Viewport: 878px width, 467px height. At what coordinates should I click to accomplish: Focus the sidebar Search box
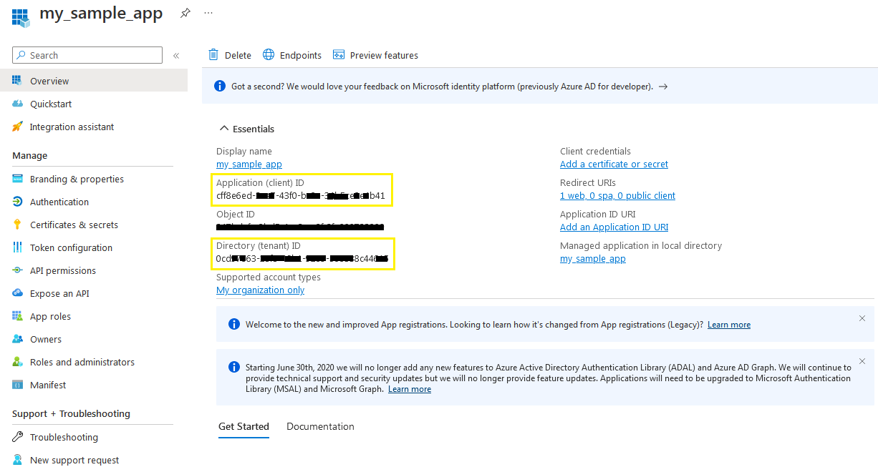tap(87, 55)
